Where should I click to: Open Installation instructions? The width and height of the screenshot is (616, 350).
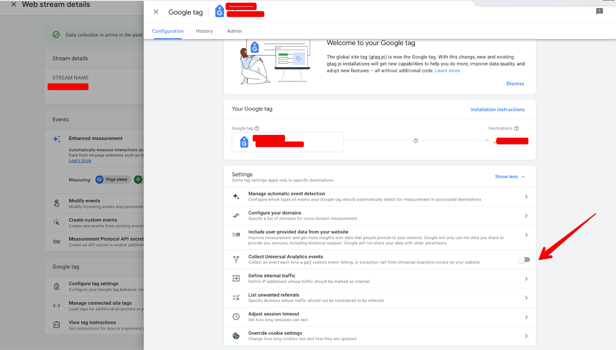click(x=497, y=110)
